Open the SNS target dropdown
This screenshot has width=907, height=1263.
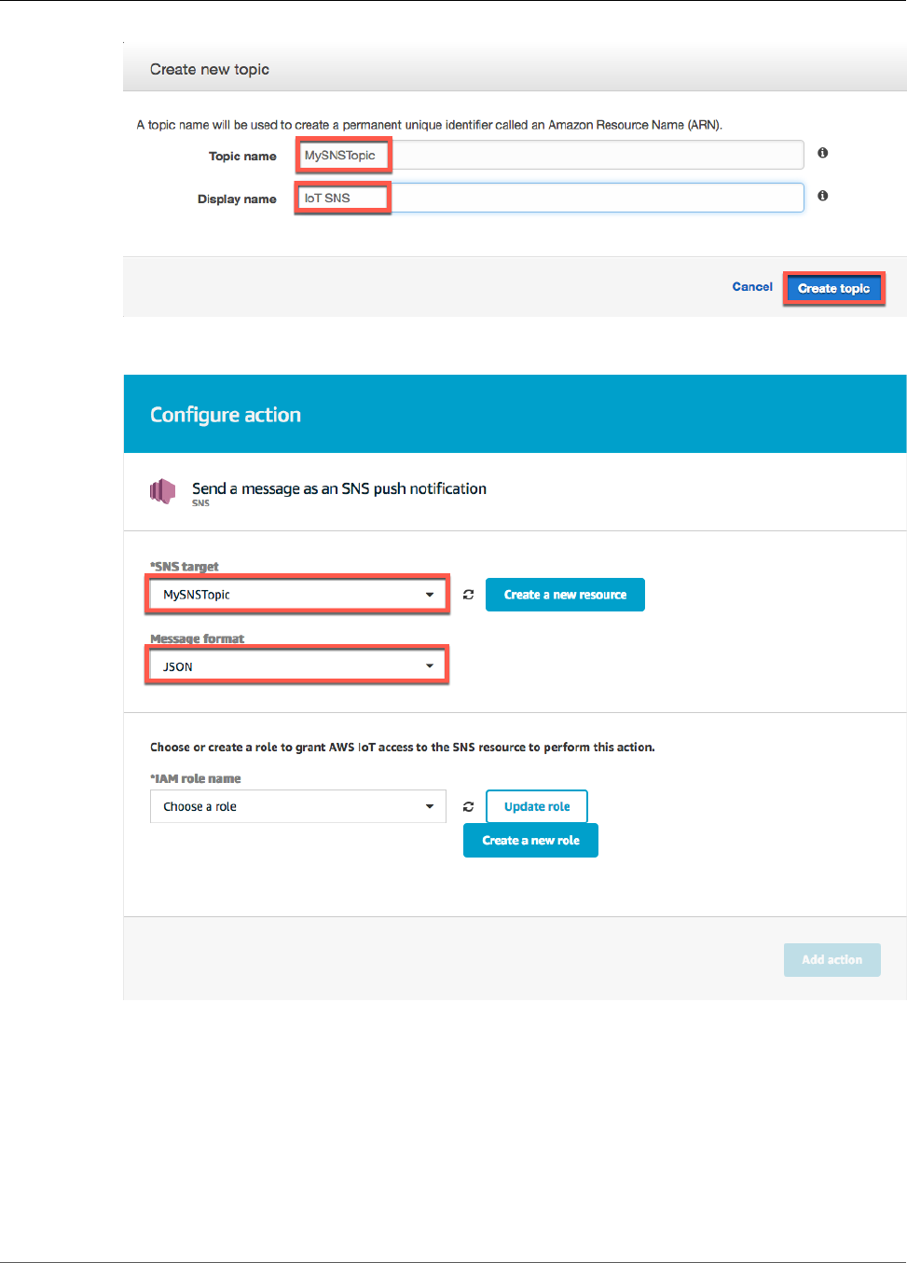[x=297, y=595]
